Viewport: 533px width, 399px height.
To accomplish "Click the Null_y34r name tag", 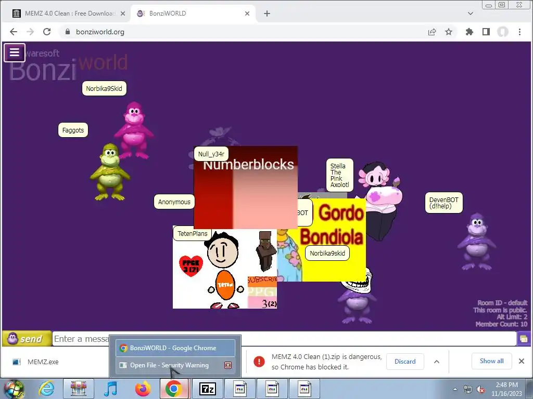I will click(211, 154).
